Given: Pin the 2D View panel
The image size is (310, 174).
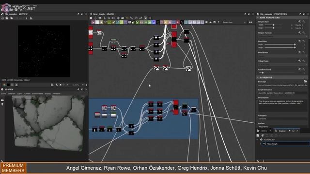Looking at the screenshot, I should click(78, 14).
